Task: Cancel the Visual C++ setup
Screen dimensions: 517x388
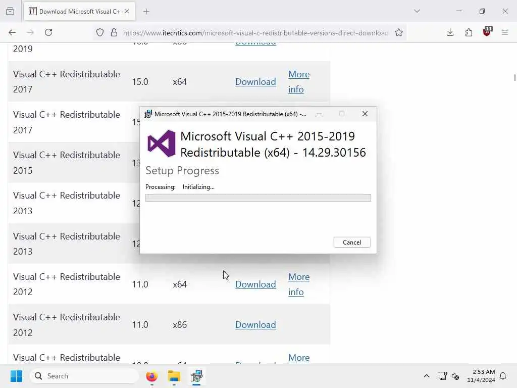Action: (x=352, y=242)
